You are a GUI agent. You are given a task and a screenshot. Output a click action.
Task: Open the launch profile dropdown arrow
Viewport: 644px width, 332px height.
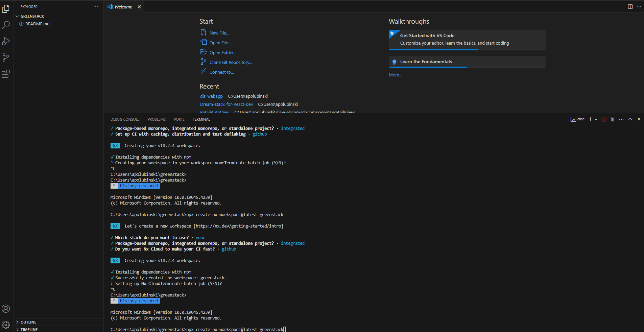pyautogui.click(x=596, y=119)
